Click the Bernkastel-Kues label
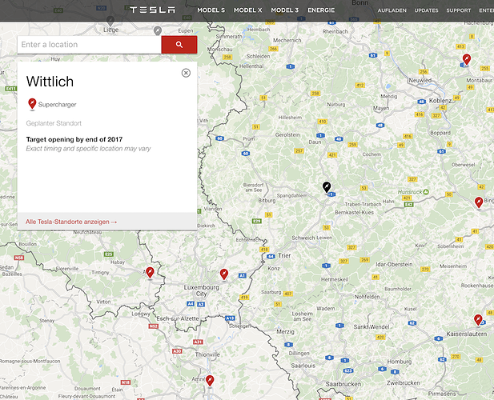Viewport: 494px width, 400px height. (354, 213)
